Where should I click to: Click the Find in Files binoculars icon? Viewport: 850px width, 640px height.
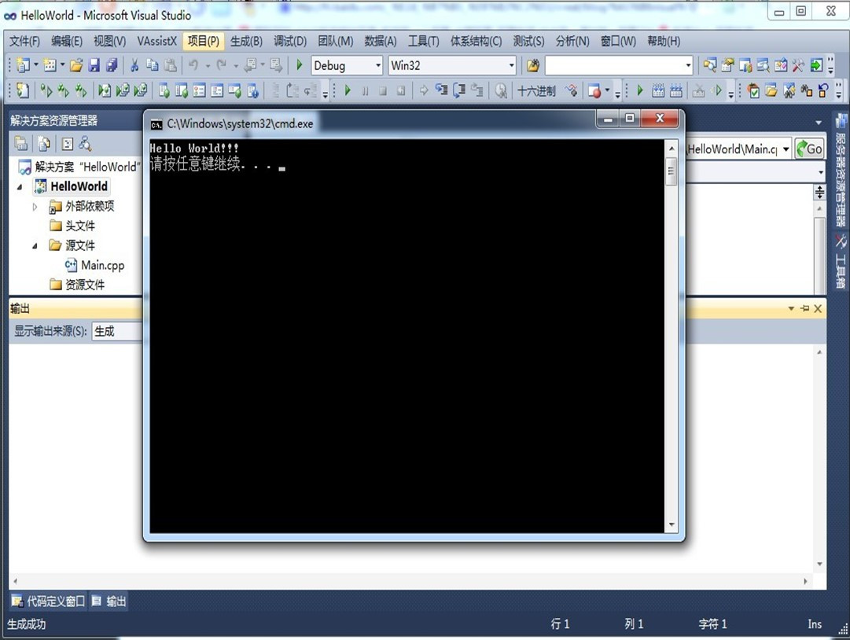[x=533, y=65]
